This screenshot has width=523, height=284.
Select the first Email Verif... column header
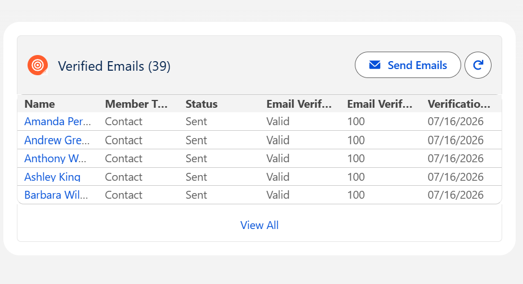coord(299,104)
